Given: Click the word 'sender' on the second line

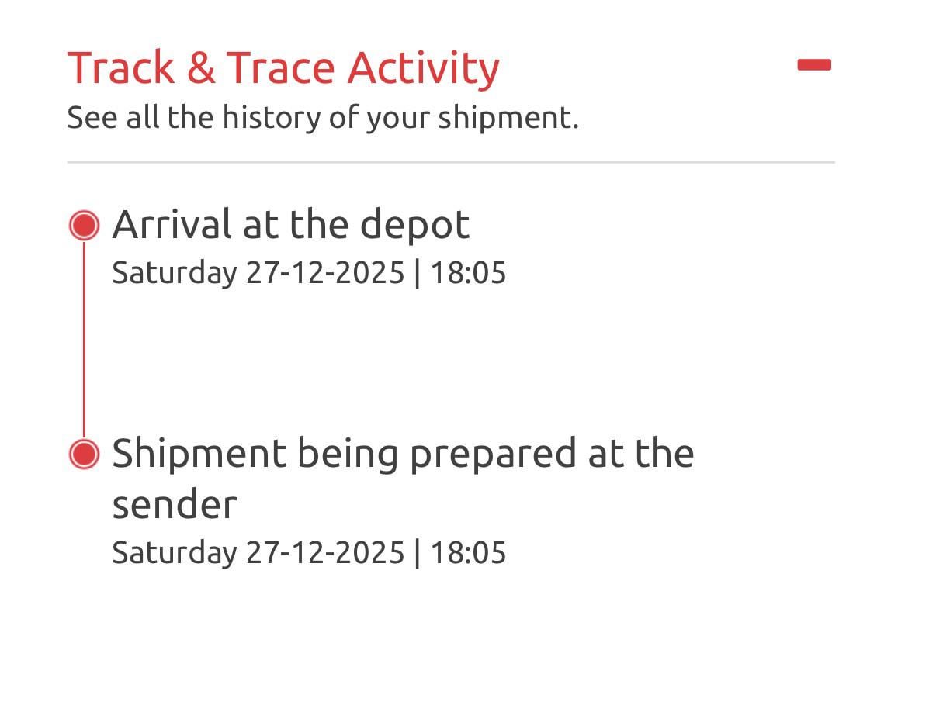Looking at the screenshot, I should point(174,505).
